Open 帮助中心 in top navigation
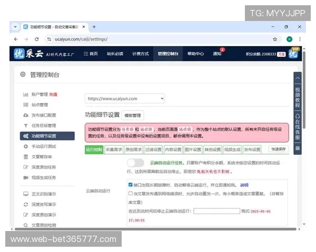Image resolution: width=316 pixels, height=252 pixels. [x=195, y=54]
